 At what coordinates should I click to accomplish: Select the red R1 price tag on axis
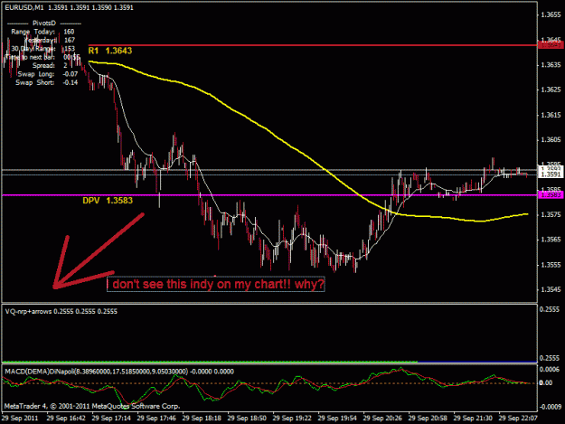pyautogui.click(x=550, y=45)
